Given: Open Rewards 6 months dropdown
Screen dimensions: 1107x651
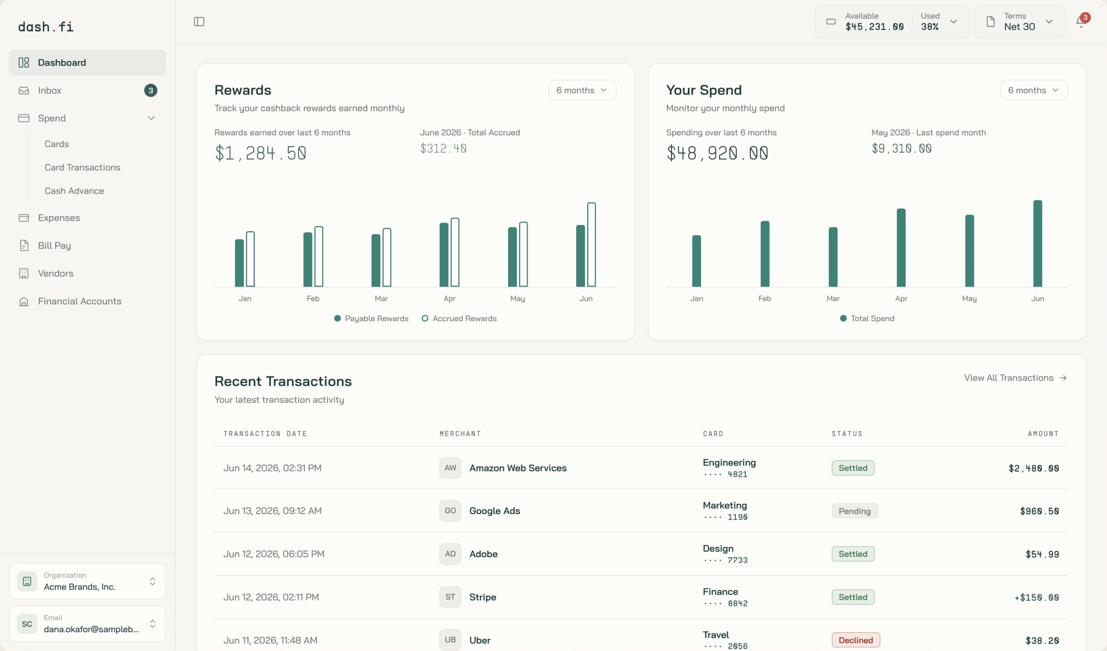Looking at the screenshot, I should (x=582, y=90).
